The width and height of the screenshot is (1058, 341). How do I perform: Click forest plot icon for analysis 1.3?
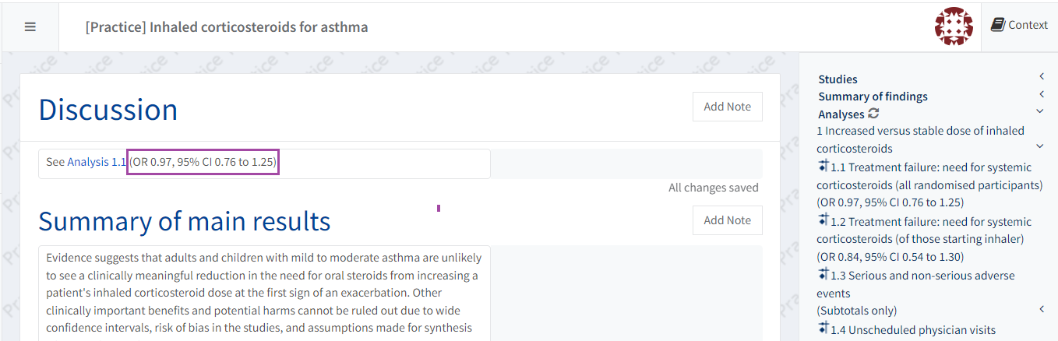click(x=823, y=275)
